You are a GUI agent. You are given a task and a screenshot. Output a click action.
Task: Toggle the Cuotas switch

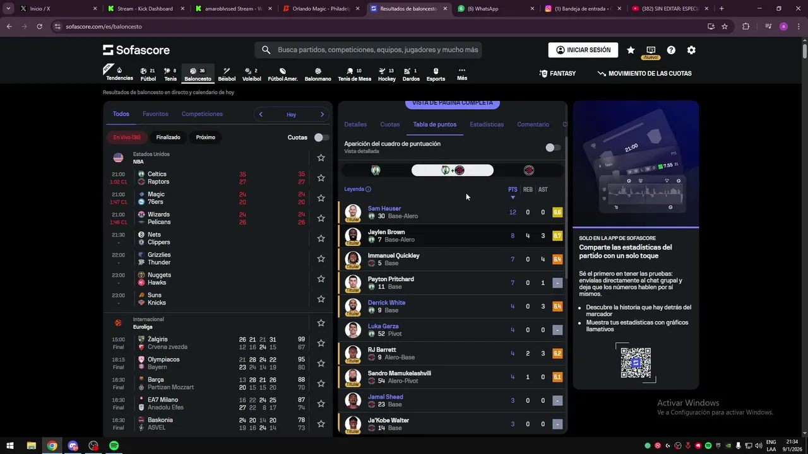pos(321,137)
